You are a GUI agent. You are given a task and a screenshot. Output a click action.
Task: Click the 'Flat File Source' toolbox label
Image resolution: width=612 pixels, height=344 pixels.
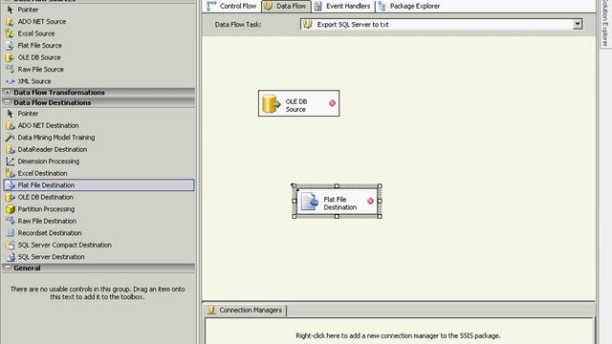coord(40,45)
